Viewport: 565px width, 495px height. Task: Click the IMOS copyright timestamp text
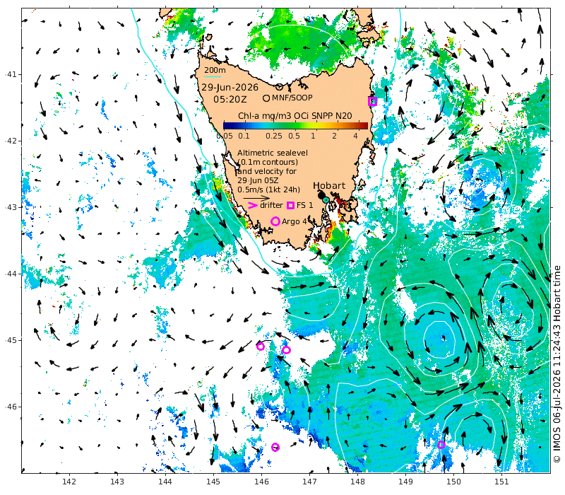pos(557,364)
